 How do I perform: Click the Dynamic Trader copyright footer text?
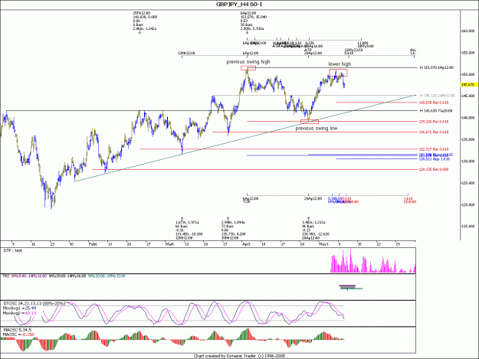[239, 356]
